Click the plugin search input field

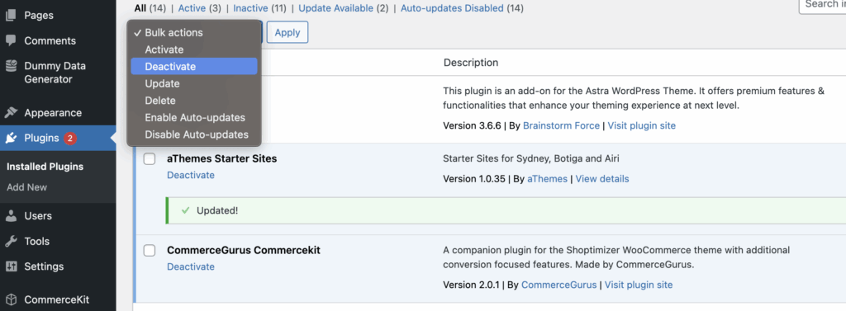click(x=822, y=4)
